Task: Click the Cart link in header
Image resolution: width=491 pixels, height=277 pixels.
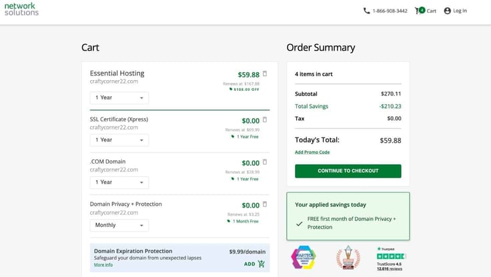Action: [431, 11]
